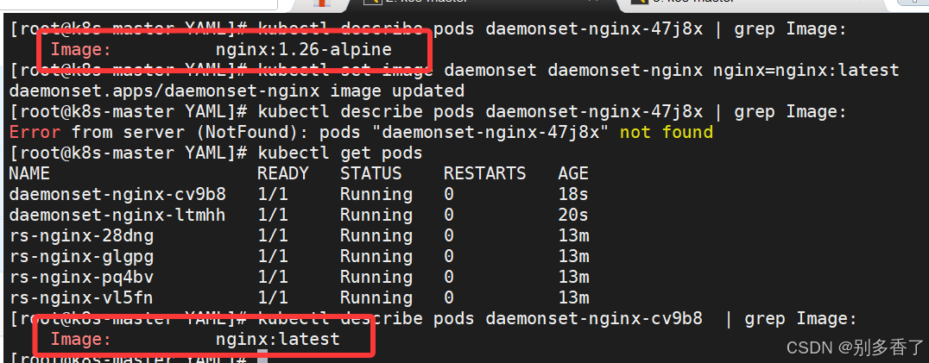Select pod name daemonset-nginx-ltmhh

tap(117, 216)
